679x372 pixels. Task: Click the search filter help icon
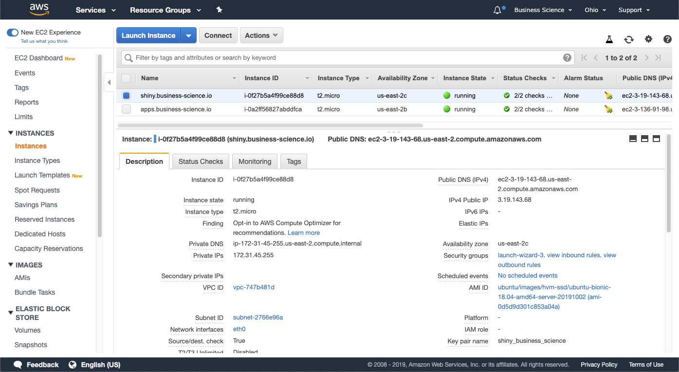pos(567,57)
